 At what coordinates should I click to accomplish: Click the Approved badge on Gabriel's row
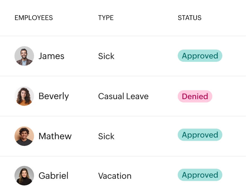pyautogui.click(x=200, y=175)
